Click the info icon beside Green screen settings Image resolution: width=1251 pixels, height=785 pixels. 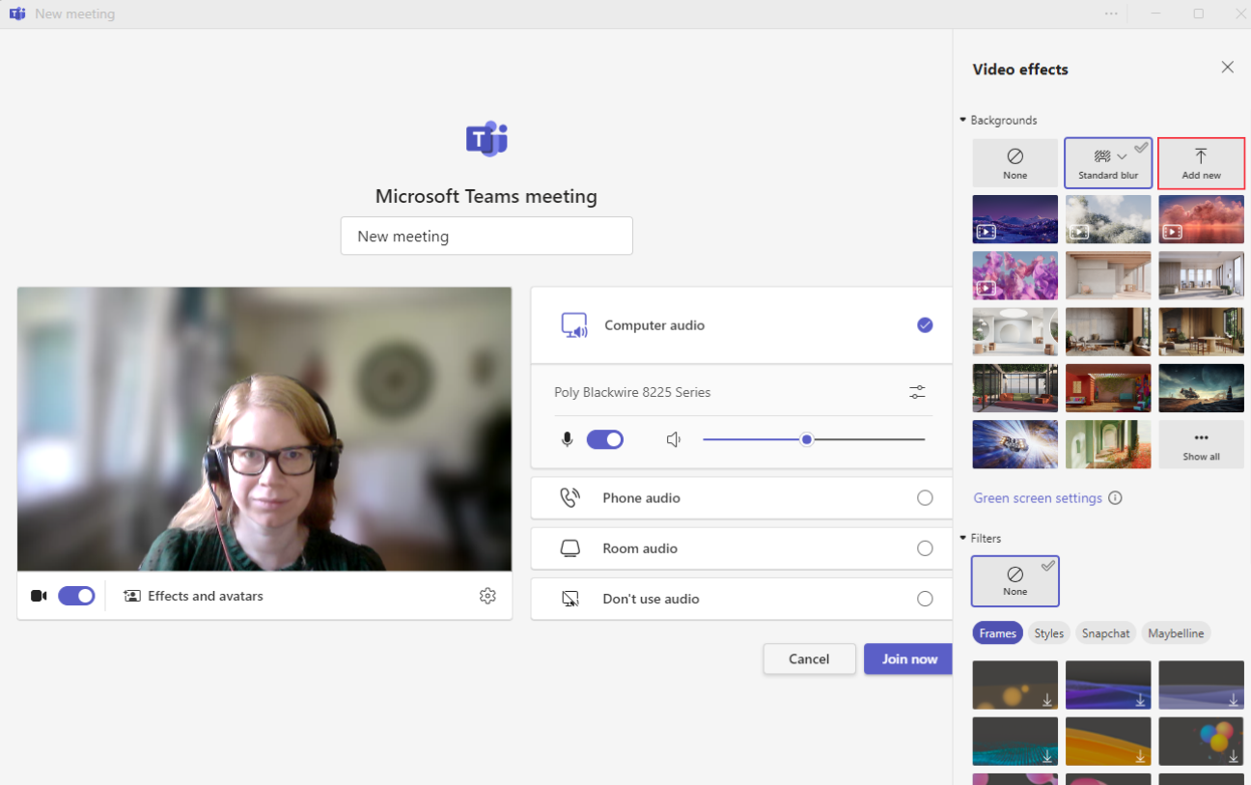point(1115,498)
